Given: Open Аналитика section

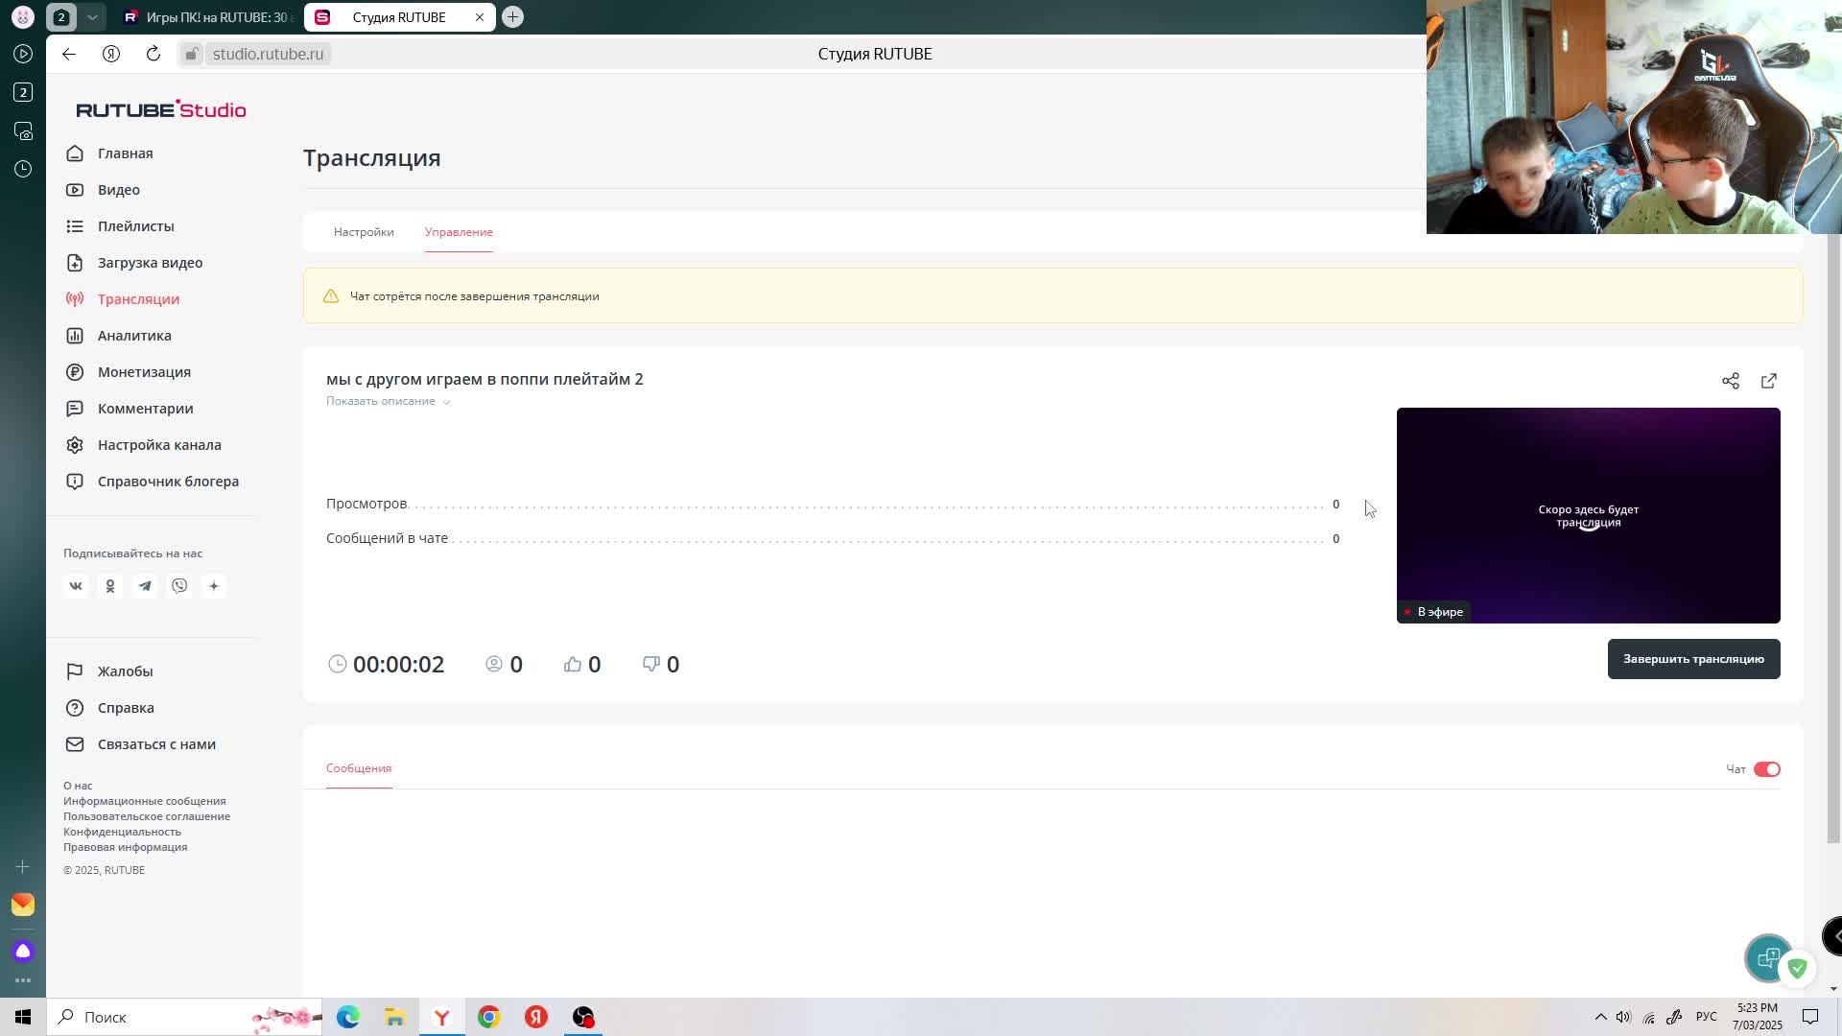Looking at the screenshot, I should pos(134,336).
